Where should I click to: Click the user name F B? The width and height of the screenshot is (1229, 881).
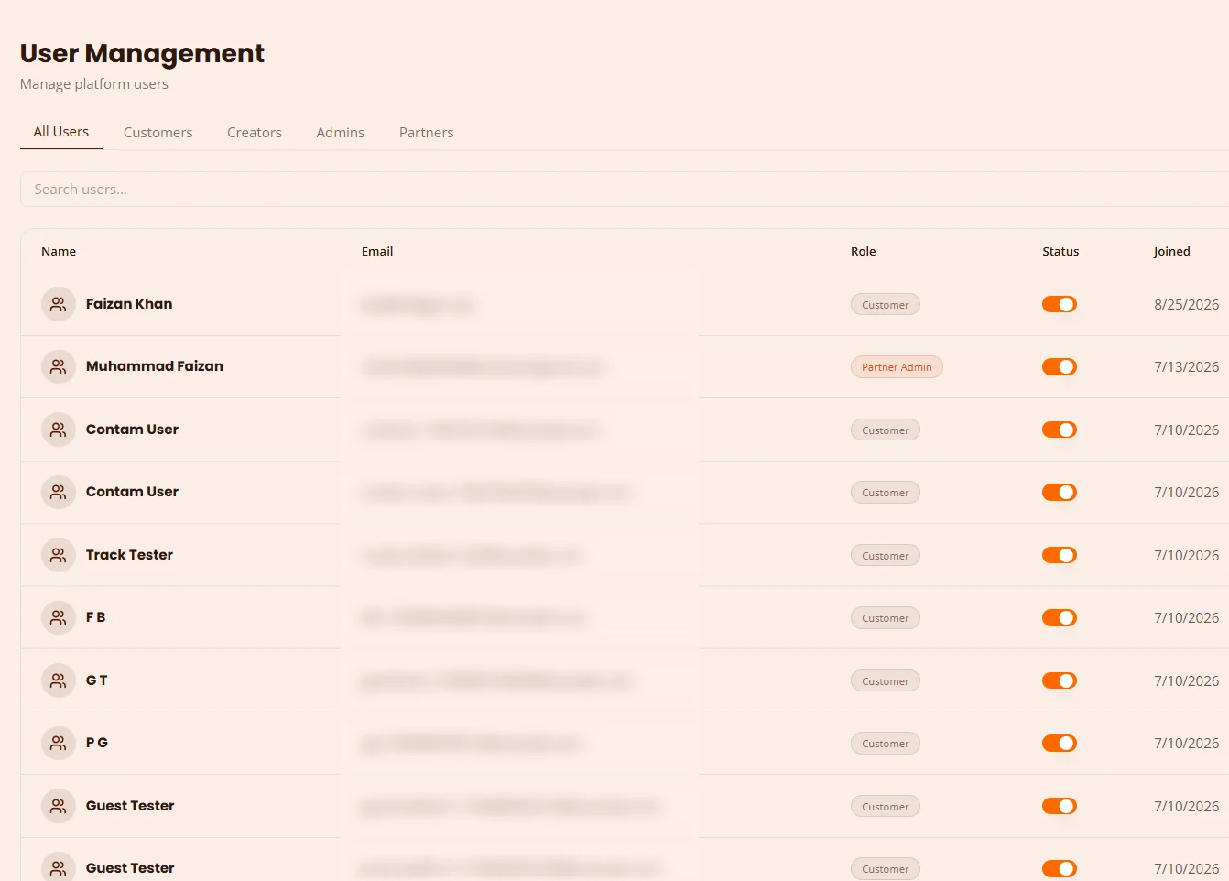96,617
